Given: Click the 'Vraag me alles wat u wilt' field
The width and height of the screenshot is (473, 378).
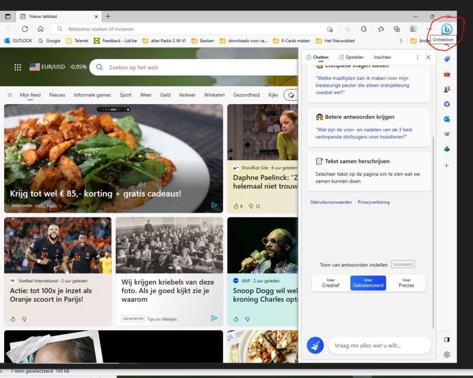Looking at the screenshot, I should 379,345.
